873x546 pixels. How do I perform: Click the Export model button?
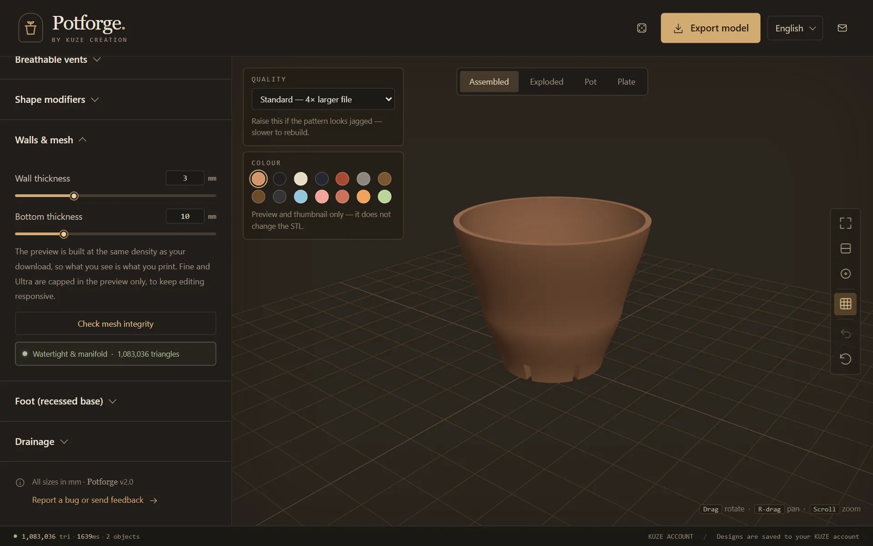tap(710, 28)
